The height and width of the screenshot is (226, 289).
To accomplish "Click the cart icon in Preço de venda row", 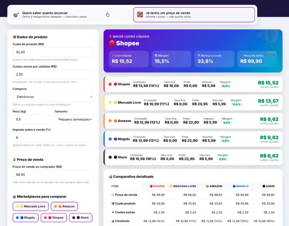I will (113, 195).
